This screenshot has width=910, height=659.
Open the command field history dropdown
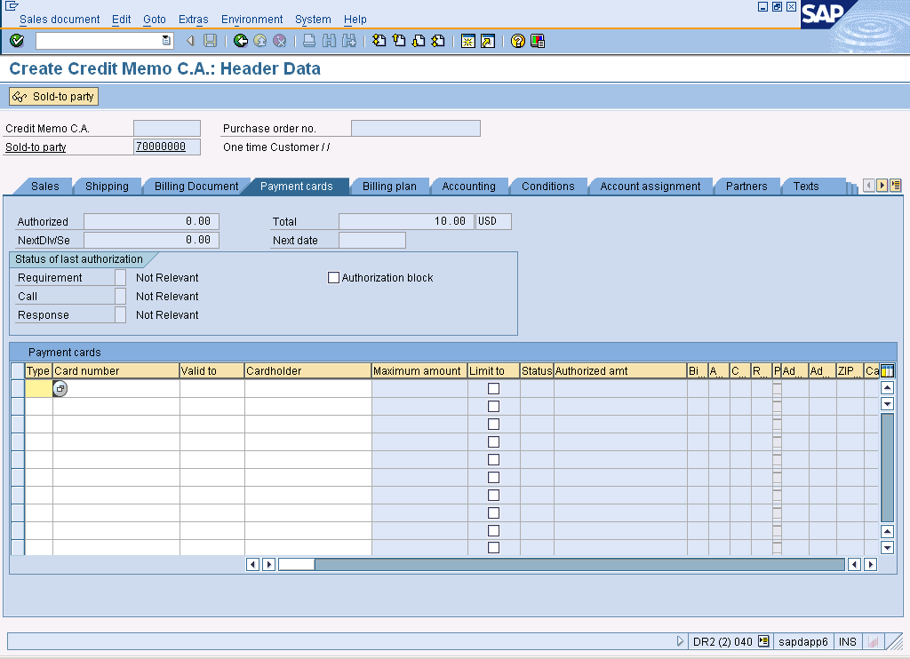point(166,41)
